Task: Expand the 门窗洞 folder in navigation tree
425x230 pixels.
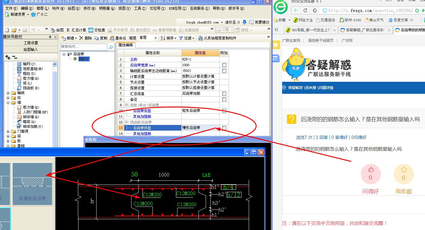Action: pyautogui.click(x=8, y=131)
